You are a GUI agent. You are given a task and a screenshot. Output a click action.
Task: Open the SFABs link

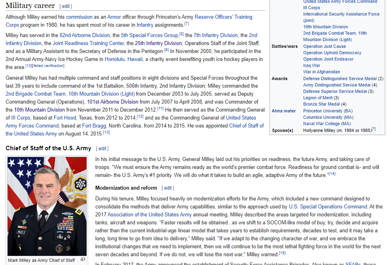tap(353, 263)
